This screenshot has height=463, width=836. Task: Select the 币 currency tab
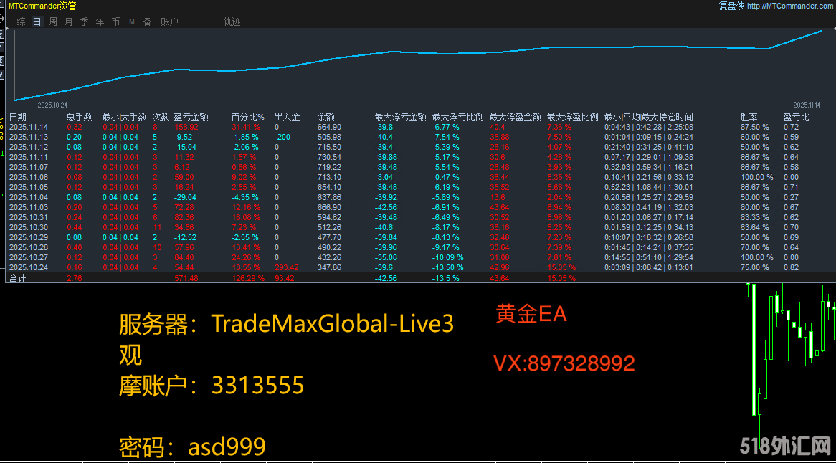click(x=115, y=22)
